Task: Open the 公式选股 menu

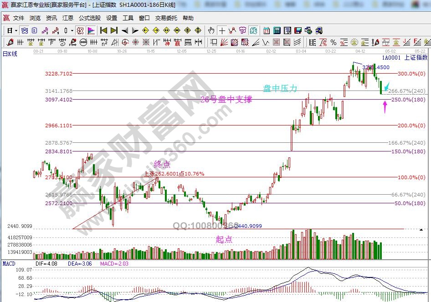Action: click(x=90, y=18)
